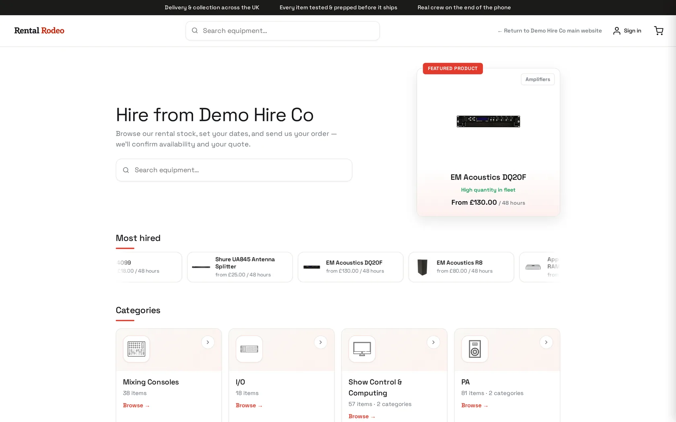Screen dimensions: 676x422
Task: Browse the Show Control & Computing category
Action: tap(362, 416)
